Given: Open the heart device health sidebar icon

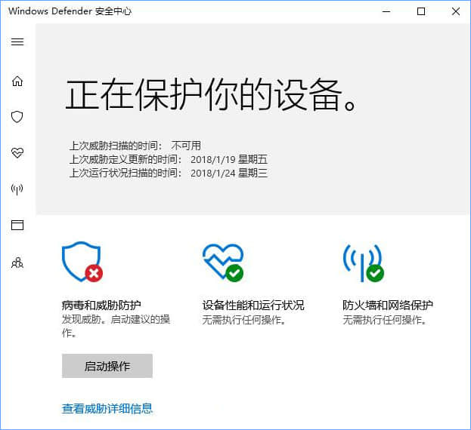Looking at the screenshot, I should [x=17, y=153].
